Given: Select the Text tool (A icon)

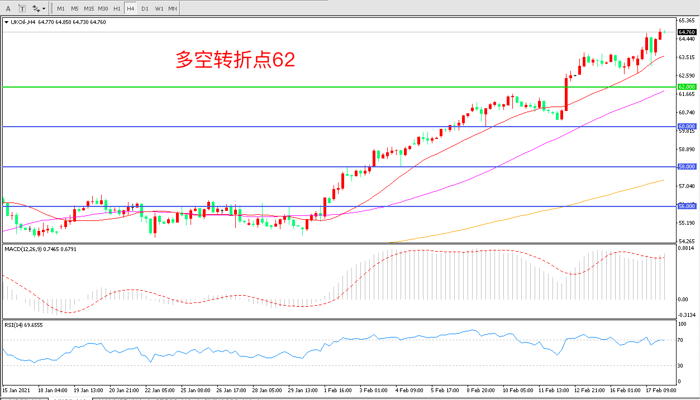Looking at the screenshot, I should pyautogui.click(x=8, y=8).
